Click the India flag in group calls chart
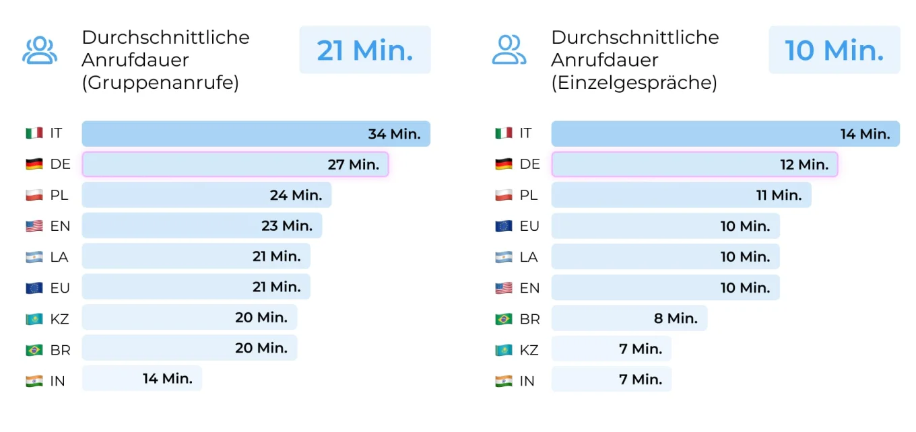The width and height of the screenshot is (916, 432). point(34,381)
